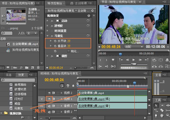Image resolution: width=170 pixels, height=120 pixels.
Task: Select the 时间线 sequence tab
Action: (59, 74)
